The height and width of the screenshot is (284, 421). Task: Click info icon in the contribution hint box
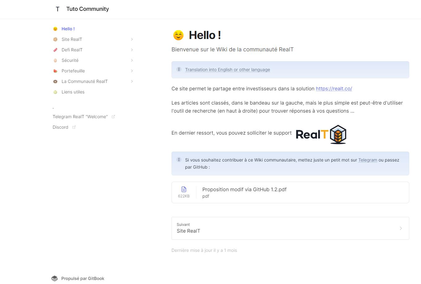tap(179, 160)
